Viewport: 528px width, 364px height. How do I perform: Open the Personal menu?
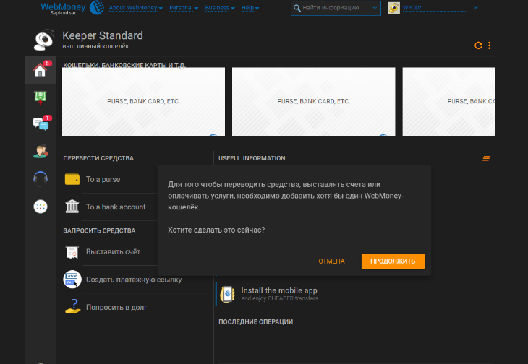click(x=184, y=8)
